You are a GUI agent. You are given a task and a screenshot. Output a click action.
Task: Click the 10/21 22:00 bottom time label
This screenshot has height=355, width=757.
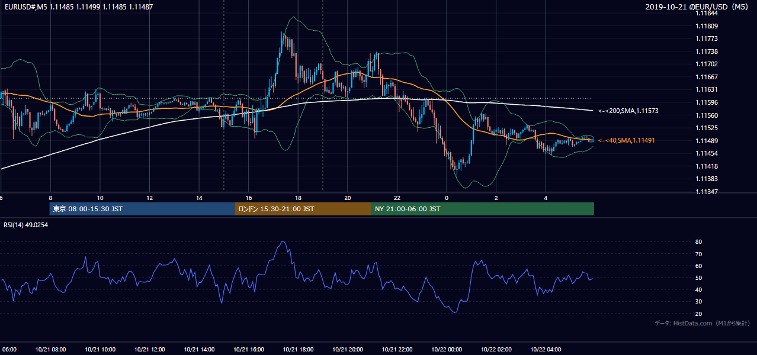click(x=397, y=350)
